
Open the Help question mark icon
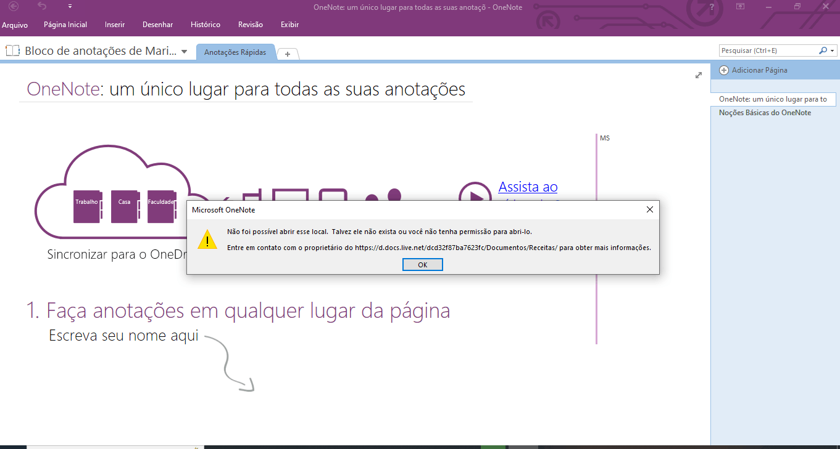(712, 7)
